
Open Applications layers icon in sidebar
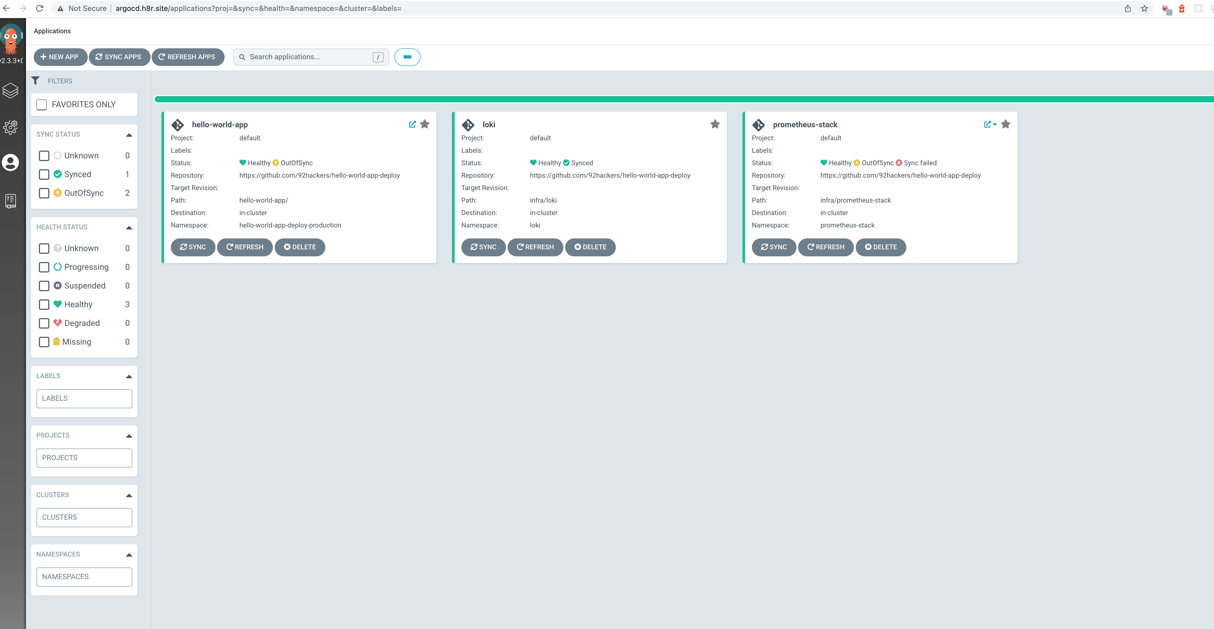pos(10,90)
